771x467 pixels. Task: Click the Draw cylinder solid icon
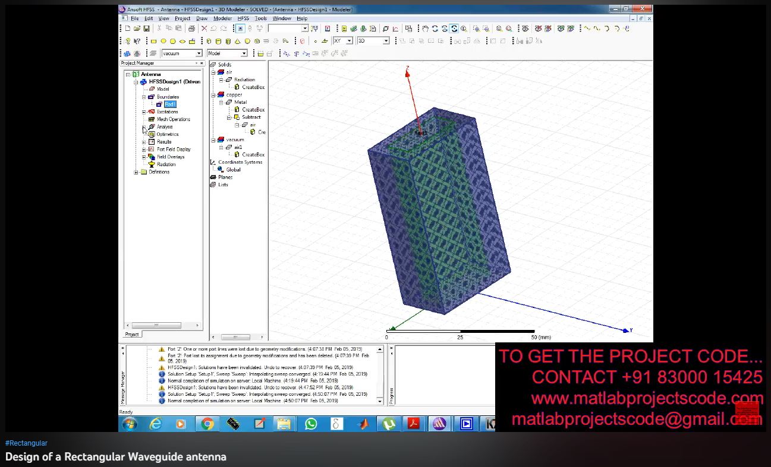tap(218, 42)
